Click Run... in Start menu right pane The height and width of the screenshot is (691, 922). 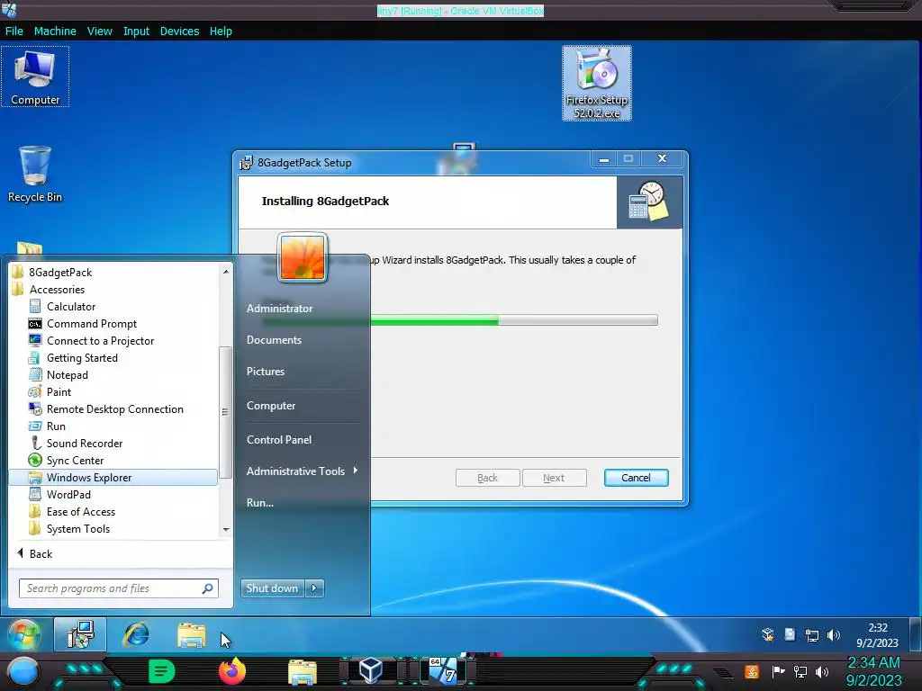pos(260,502)
